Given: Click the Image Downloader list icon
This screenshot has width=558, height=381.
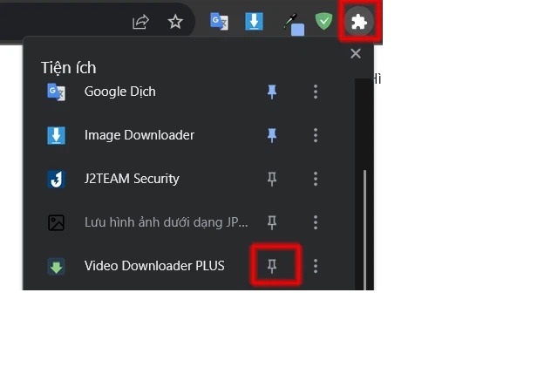Looking at the screenshot, I should [56, 135].
